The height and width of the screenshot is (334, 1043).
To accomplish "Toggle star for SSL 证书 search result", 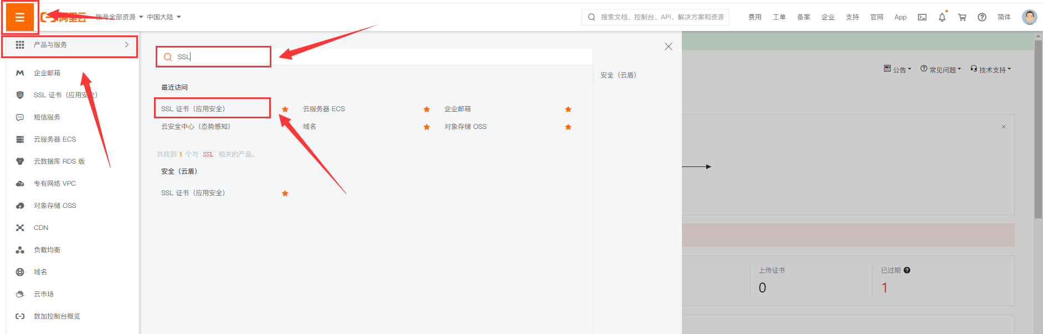I will [285, 193].
